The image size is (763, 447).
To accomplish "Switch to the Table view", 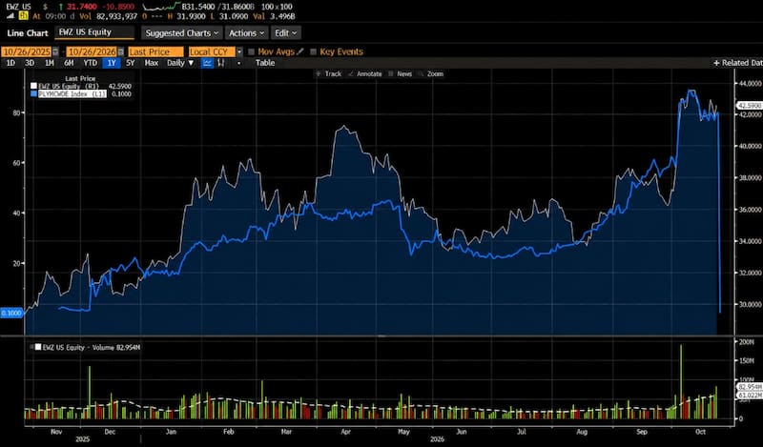I will [265, 63].
